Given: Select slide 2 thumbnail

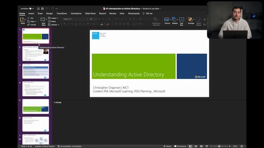Looking at the screenshot, I should click(36, 54).
